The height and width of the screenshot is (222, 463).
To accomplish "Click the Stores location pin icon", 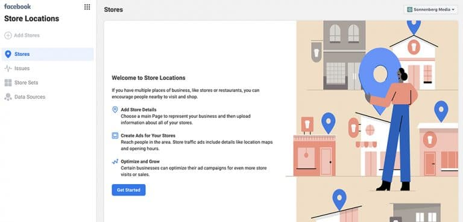I will 8,54.
